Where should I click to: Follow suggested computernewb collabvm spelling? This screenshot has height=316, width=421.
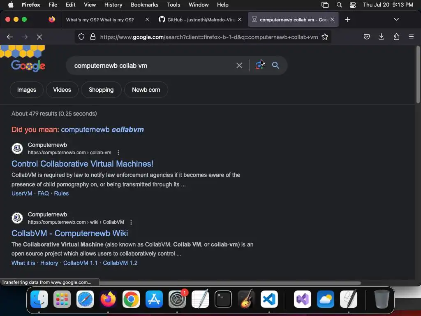pos(102,130)
